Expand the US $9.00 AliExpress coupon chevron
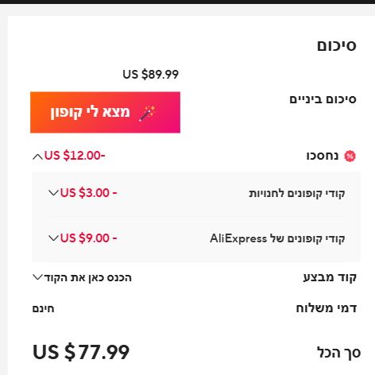 coord(53,238)
